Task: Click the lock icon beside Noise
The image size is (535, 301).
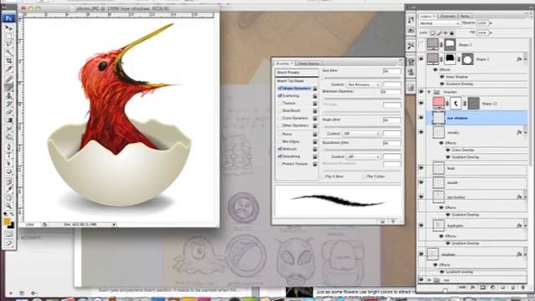Action: coord(315,134)
